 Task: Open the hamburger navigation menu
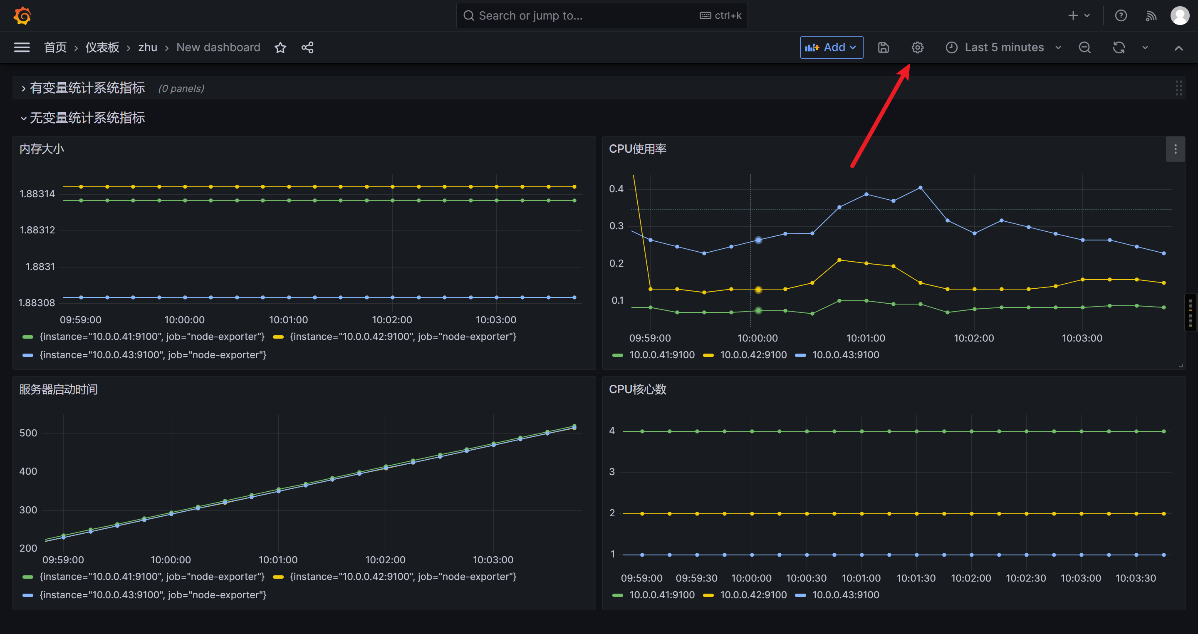22,47
